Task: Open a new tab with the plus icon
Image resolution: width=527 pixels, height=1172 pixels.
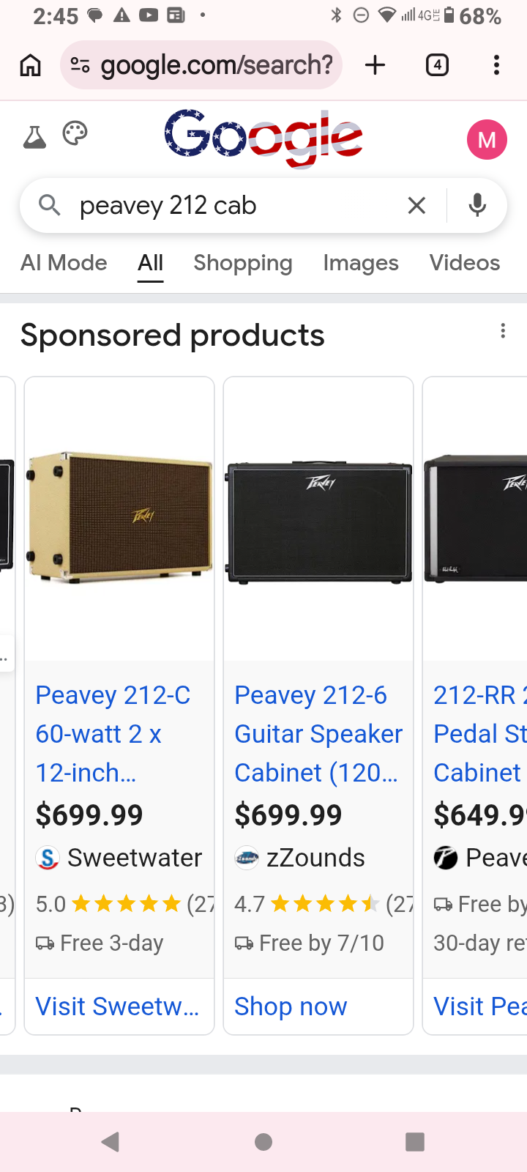Action: pos(375,65)
